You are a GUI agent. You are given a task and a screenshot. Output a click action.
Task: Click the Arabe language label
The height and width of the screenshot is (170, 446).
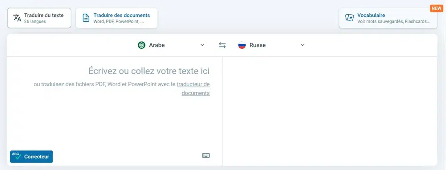coord(157,45)
